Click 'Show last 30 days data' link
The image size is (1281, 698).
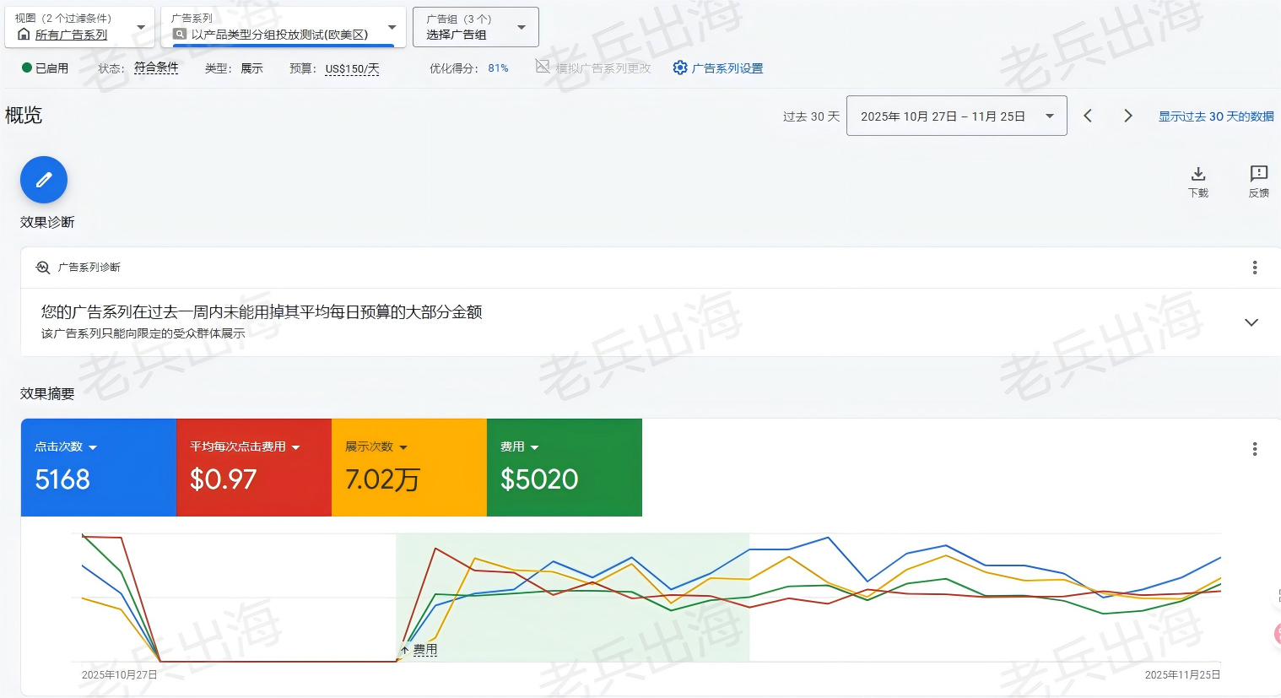point(1215,116)
